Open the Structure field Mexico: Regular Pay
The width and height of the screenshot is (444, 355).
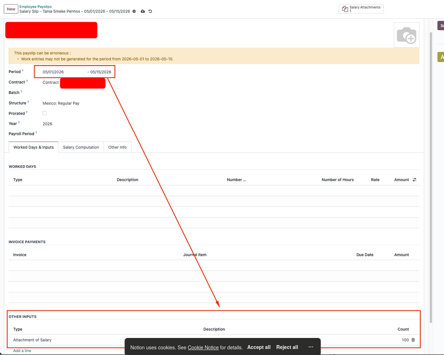click(x=61, y=103)
